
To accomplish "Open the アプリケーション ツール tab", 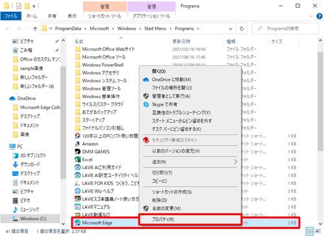I will 152,16.
